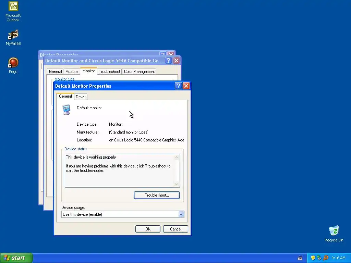Click the safely remove hardware tray icon
The width and height of the screenshot is (351, 263).
tap(319, 258)
